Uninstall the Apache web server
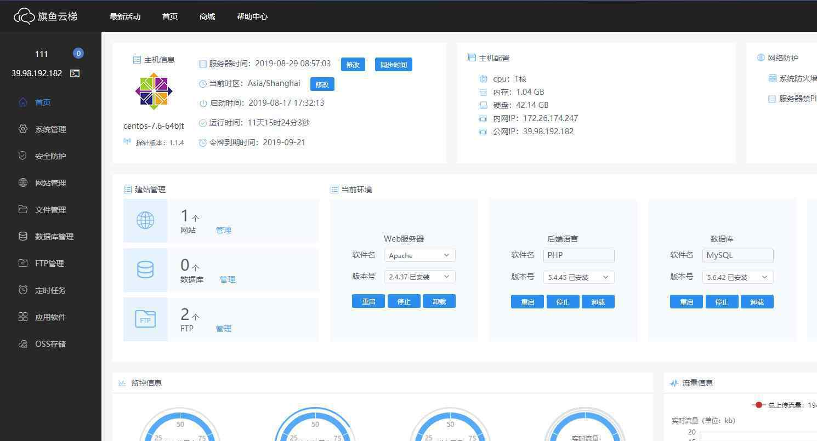817x441 pixels. (439, 301)
